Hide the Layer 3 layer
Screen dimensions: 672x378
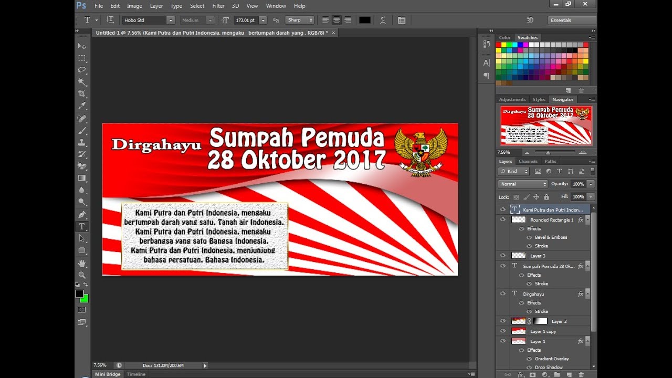(x=503, y=256)
